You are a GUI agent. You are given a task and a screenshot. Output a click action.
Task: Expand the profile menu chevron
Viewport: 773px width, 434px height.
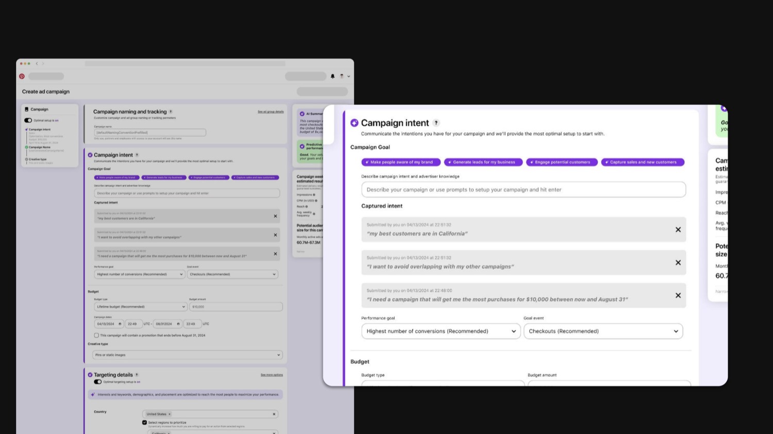click(x=349, y=76)
